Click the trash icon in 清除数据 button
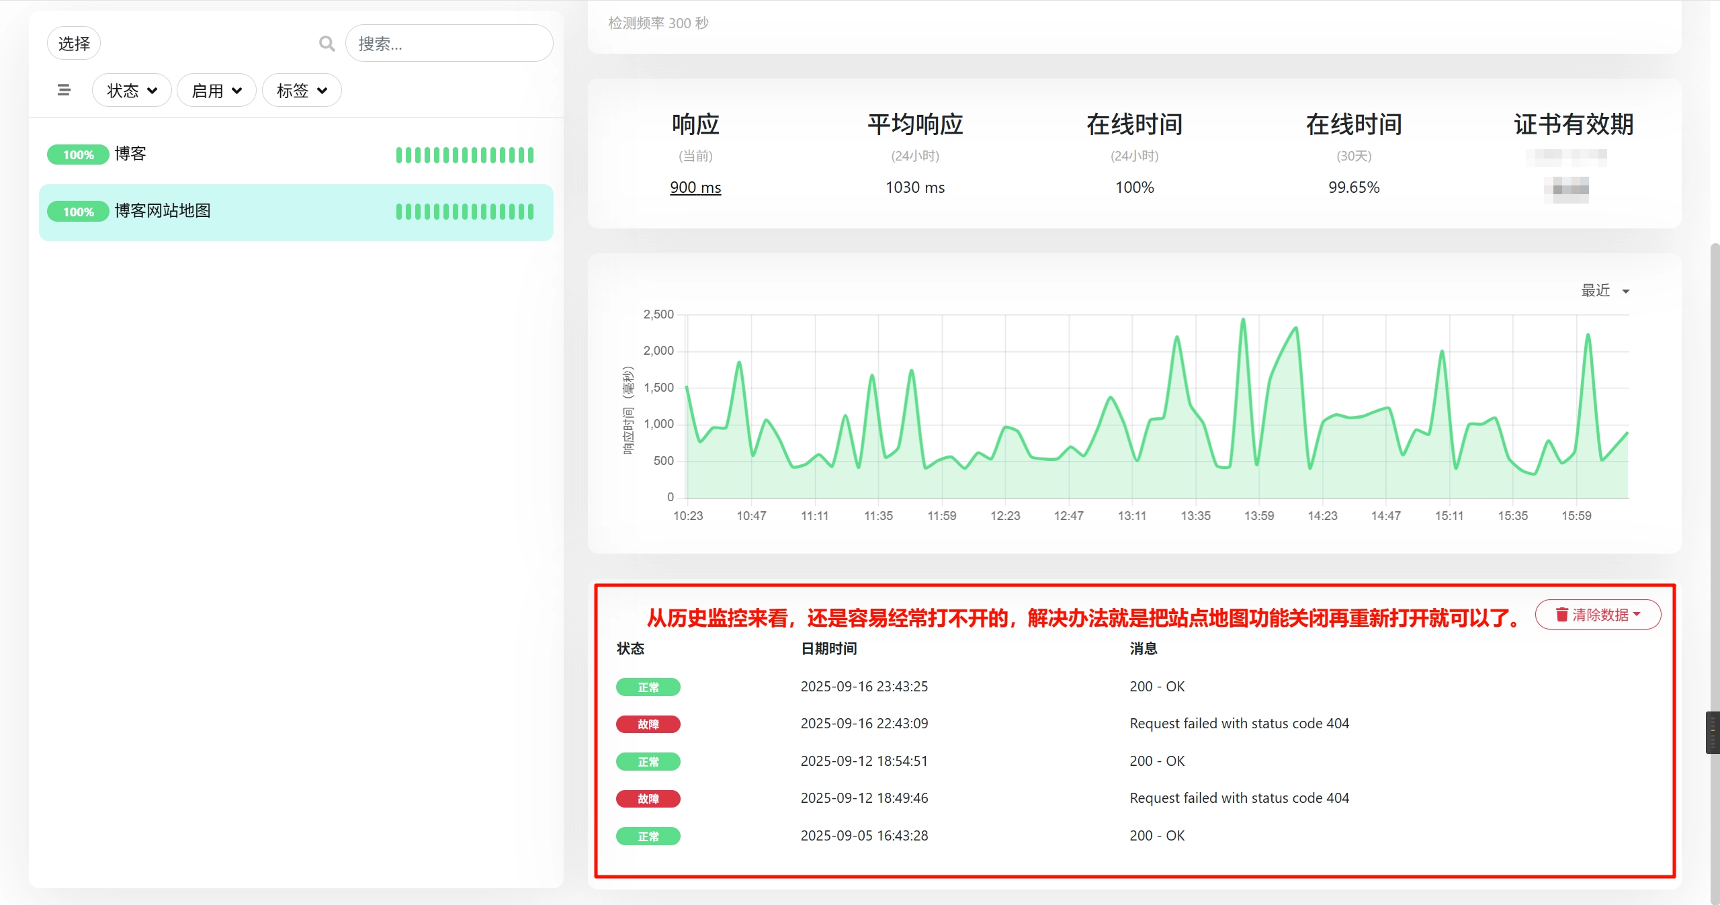This screenshot has height=905, width=1720. point(1561,615)
